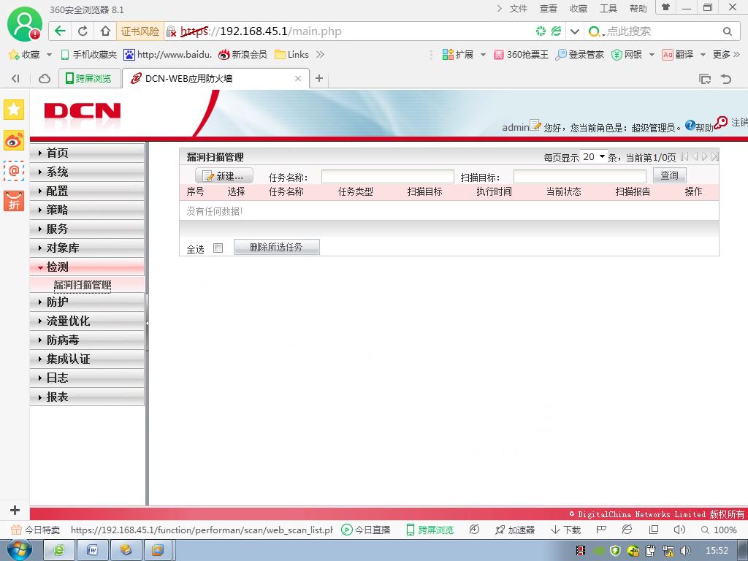
Task: Click the 注销 logout key icon
Action: [721, 123]
